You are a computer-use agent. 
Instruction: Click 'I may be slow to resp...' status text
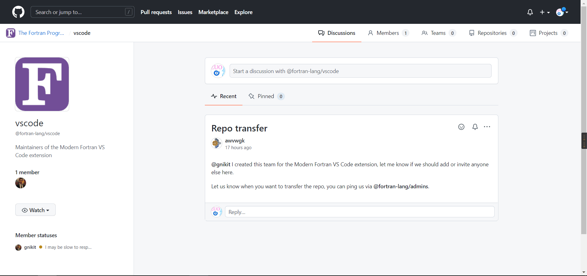[68, 247]
